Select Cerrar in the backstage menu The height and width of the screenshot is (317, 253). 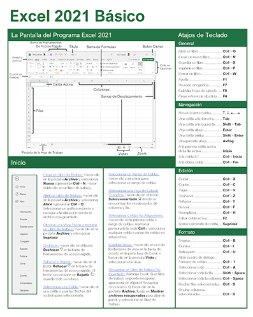coord(22,263)
